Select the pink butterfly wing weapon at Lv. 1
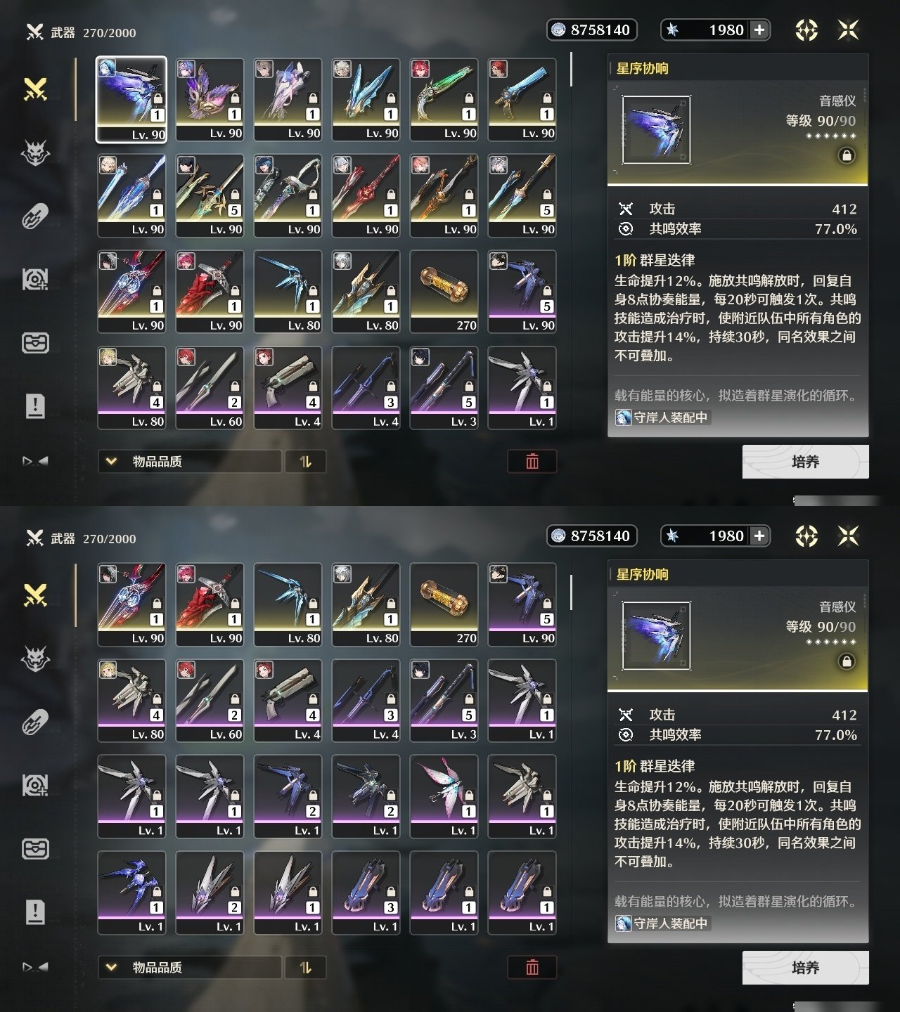900x1012 pixels. tap(444, 796)
